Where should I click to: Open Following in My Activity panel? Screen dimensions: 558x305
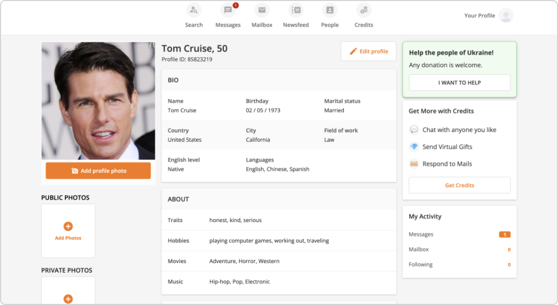pyautogui.click(x=421, y=265)
